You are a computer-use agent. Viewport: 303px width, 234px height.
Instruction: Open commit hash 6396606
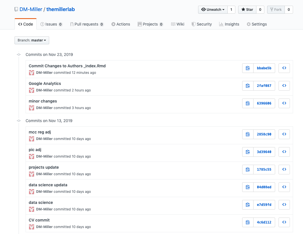point(264,103)
